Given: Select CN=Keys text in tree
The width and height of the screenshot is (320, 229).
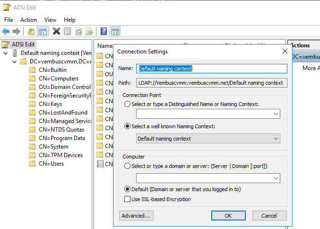Looking at the screenshot, I should 50,104.
